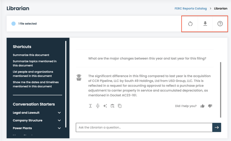Expand the Company Structure section
The height and width of the screenshot is (141, 231).
(x=37, y=120)
